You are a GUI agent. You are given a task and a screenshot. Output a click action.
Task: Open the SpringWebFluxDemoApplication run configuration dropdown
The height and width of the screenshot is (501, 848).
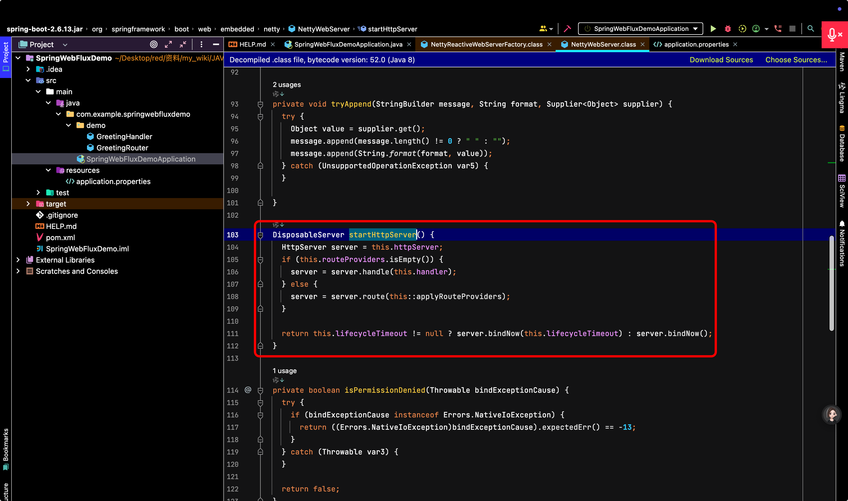(640, 29)
